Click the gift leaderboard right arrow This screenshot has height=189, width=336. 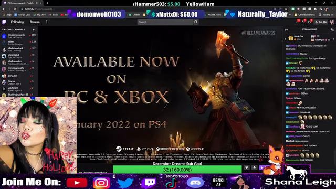(x=334, y=39)
